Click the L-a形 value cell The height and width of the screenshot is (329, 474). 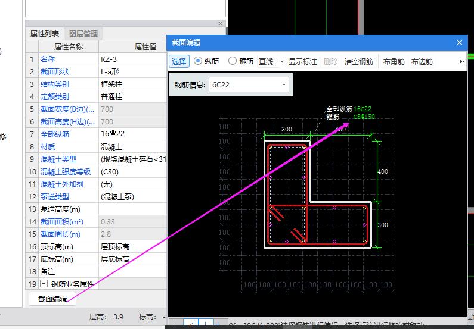pyautogui.click(x=133, y=72)
